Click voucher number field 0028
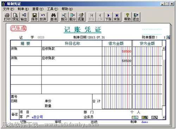Screen dimensions: 176x129 [41, 38]
